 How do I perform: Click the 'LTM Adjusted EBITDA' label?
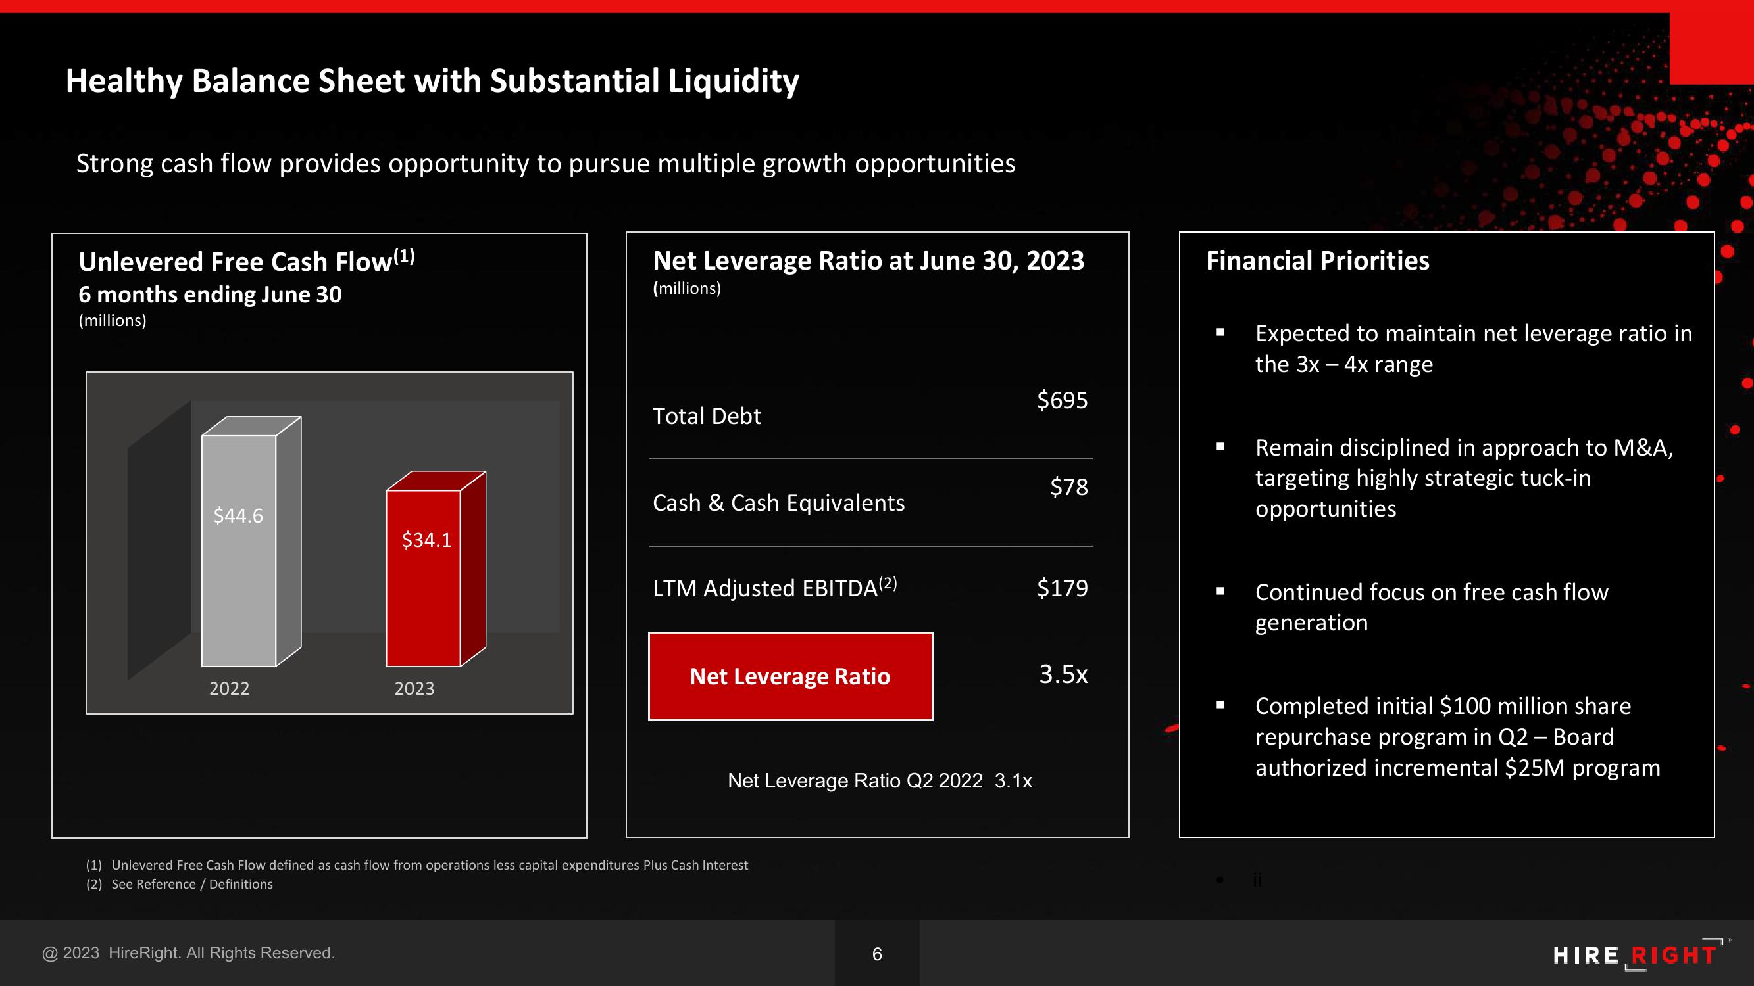tap(775, 586)
